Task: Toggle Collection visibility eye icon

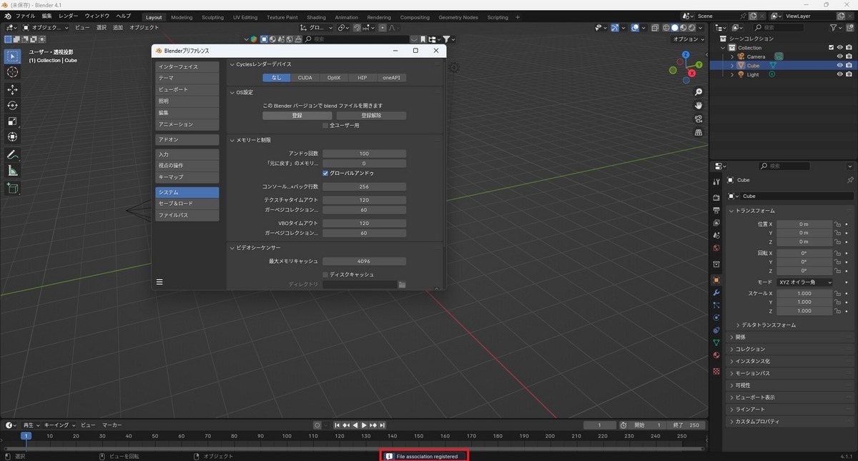Action: (839, 48)
